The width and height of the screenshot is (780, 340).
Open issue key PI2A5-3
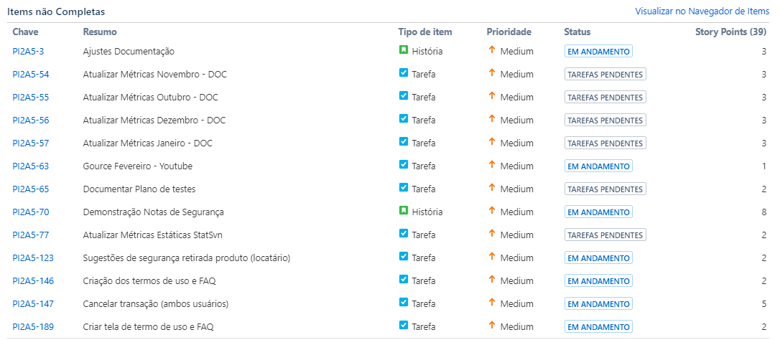pos(29,51)
